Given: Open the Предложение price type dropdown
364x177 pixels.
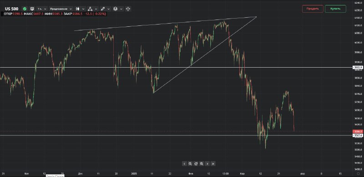Looking at the screenshot, I should coord(61,9).
